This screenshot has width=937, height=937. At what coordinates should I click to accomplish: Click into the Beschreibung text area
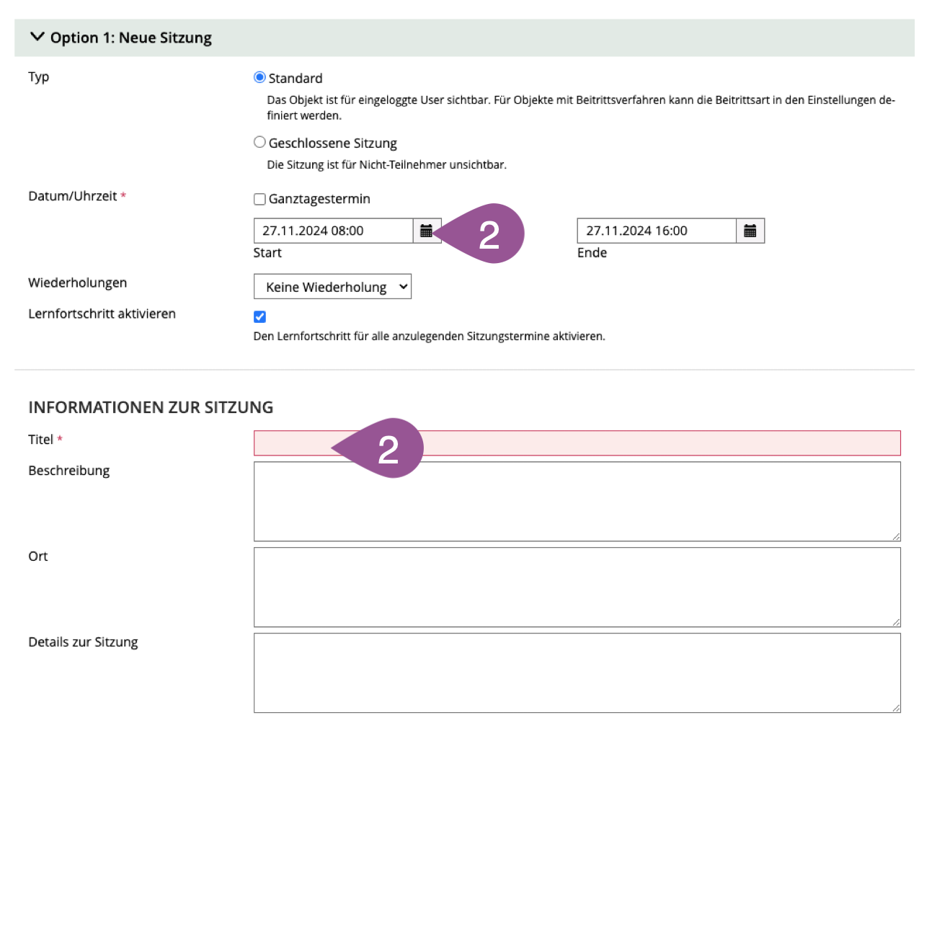[577, 502]
